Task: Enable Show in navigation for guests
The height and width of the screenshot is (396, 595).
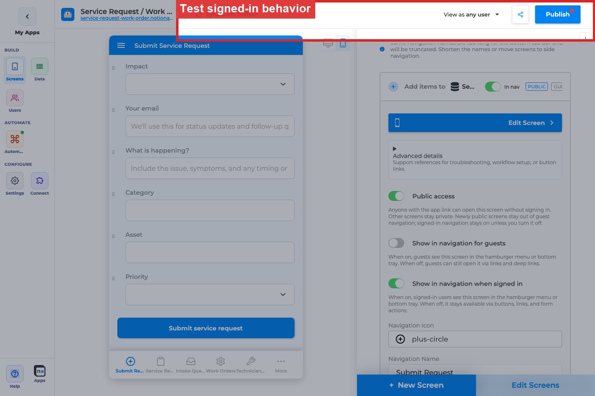Action: point(396,243)
